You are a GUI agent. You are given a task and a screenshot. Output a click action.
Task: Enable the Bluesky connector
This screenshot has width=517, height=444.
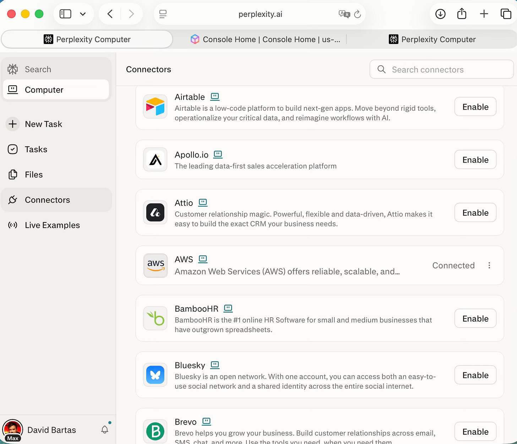[475, 375]
